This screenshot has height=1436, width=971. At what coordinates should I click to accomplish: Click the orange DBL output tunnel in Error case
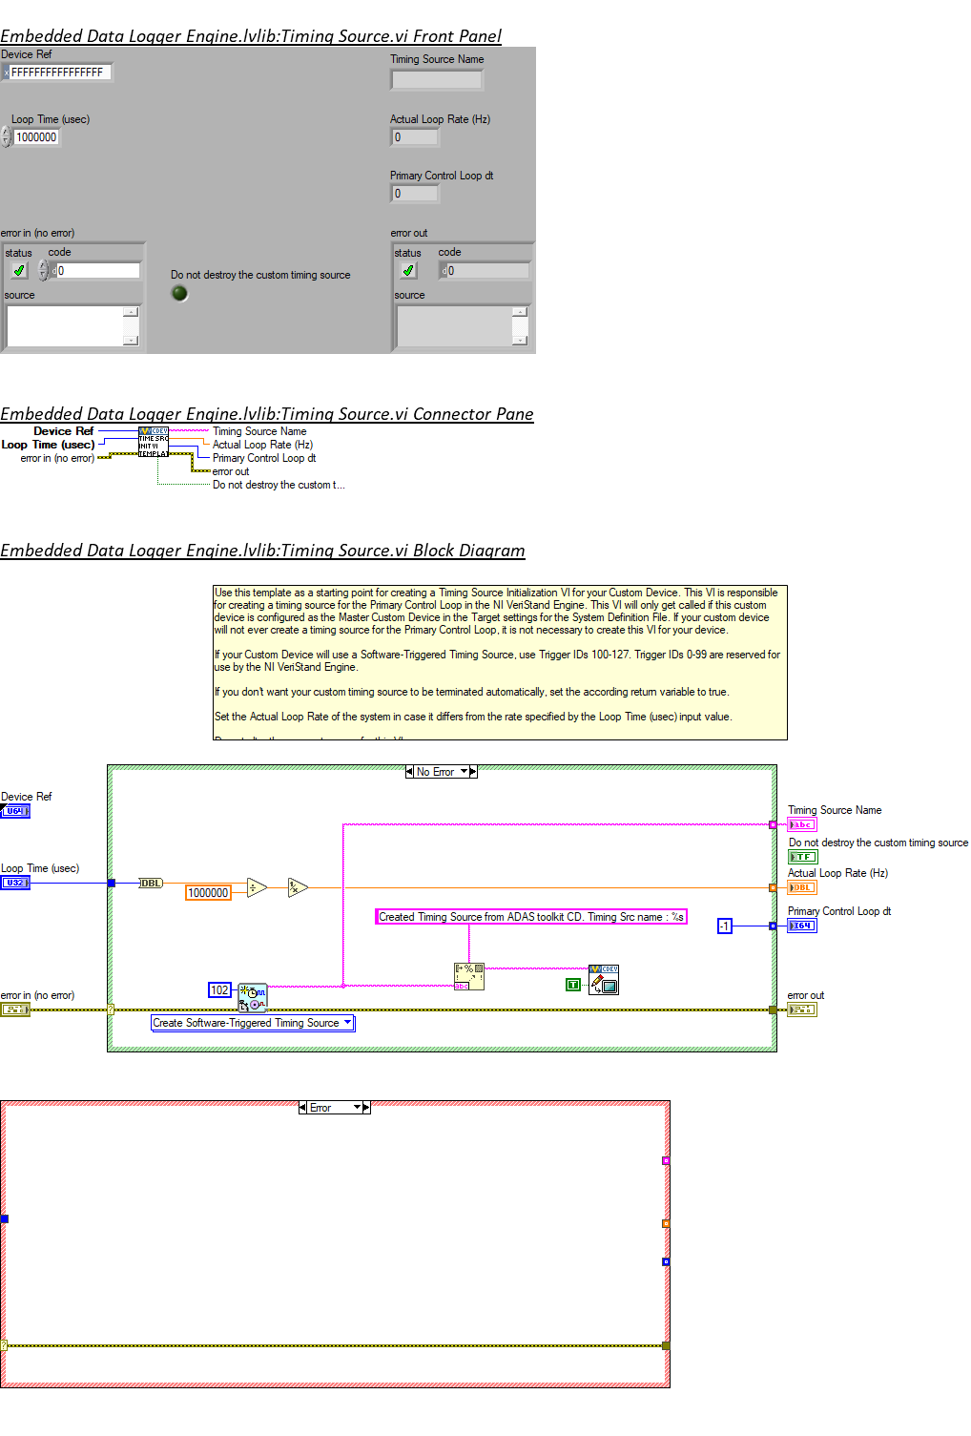click(666, 1223)
